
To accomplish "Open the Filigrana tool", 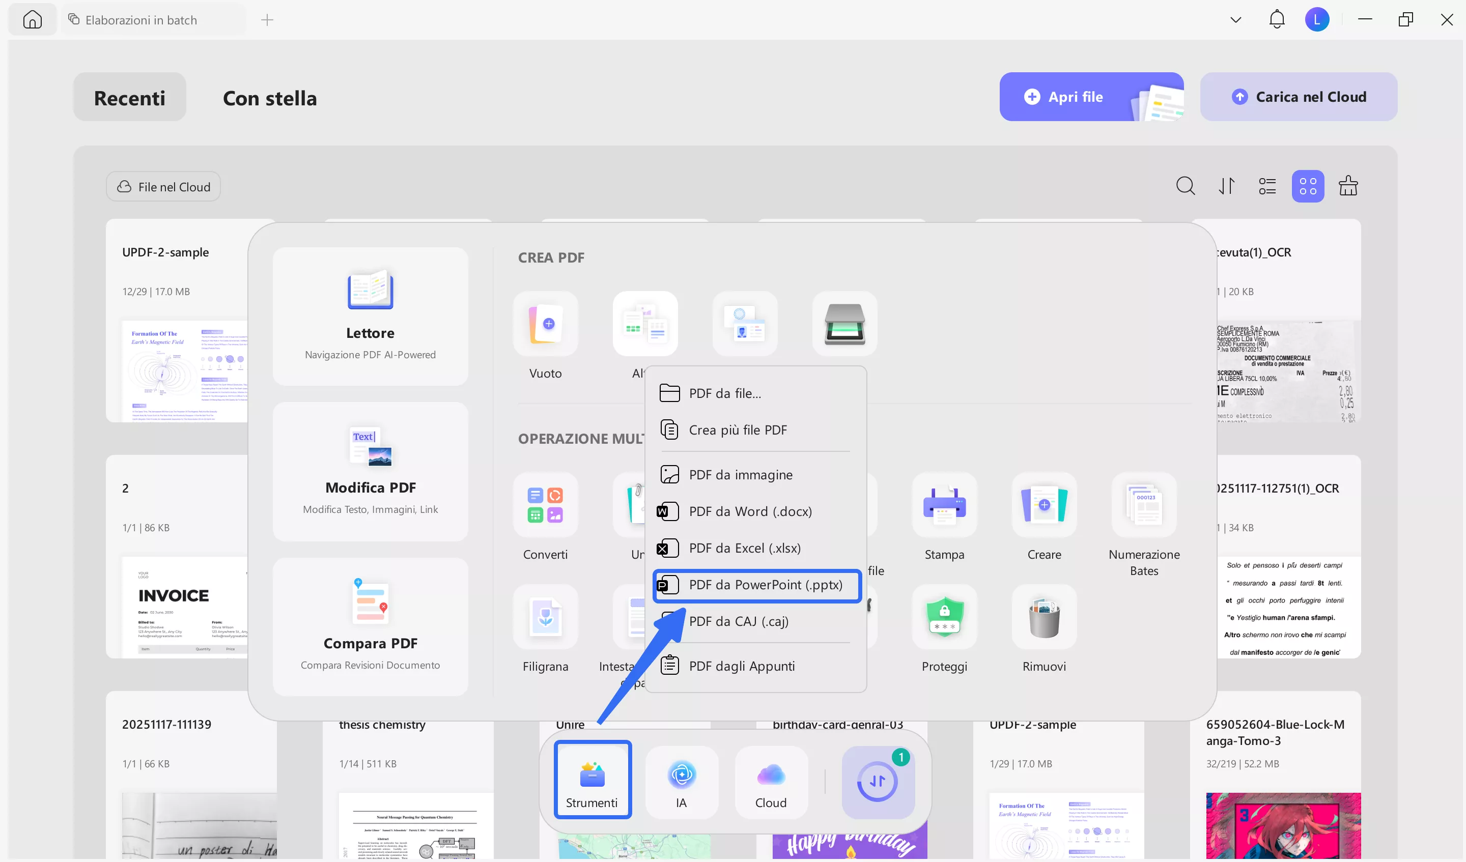I will click(x=545, y=618).
